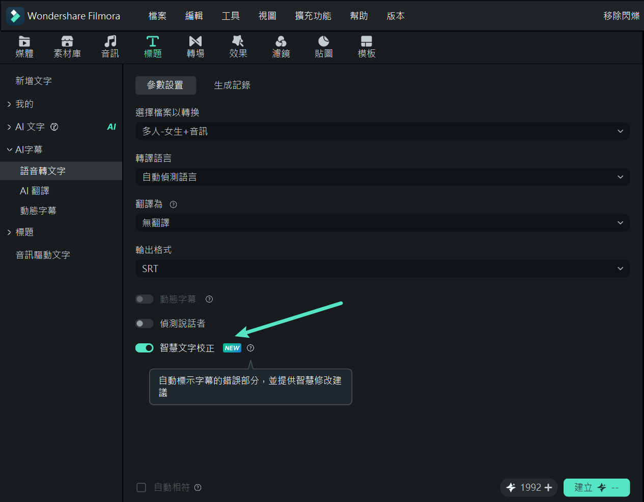Open the 翻譯為 dropdown
The height and width of the screenshot is (502, 644).
point(382,223)
